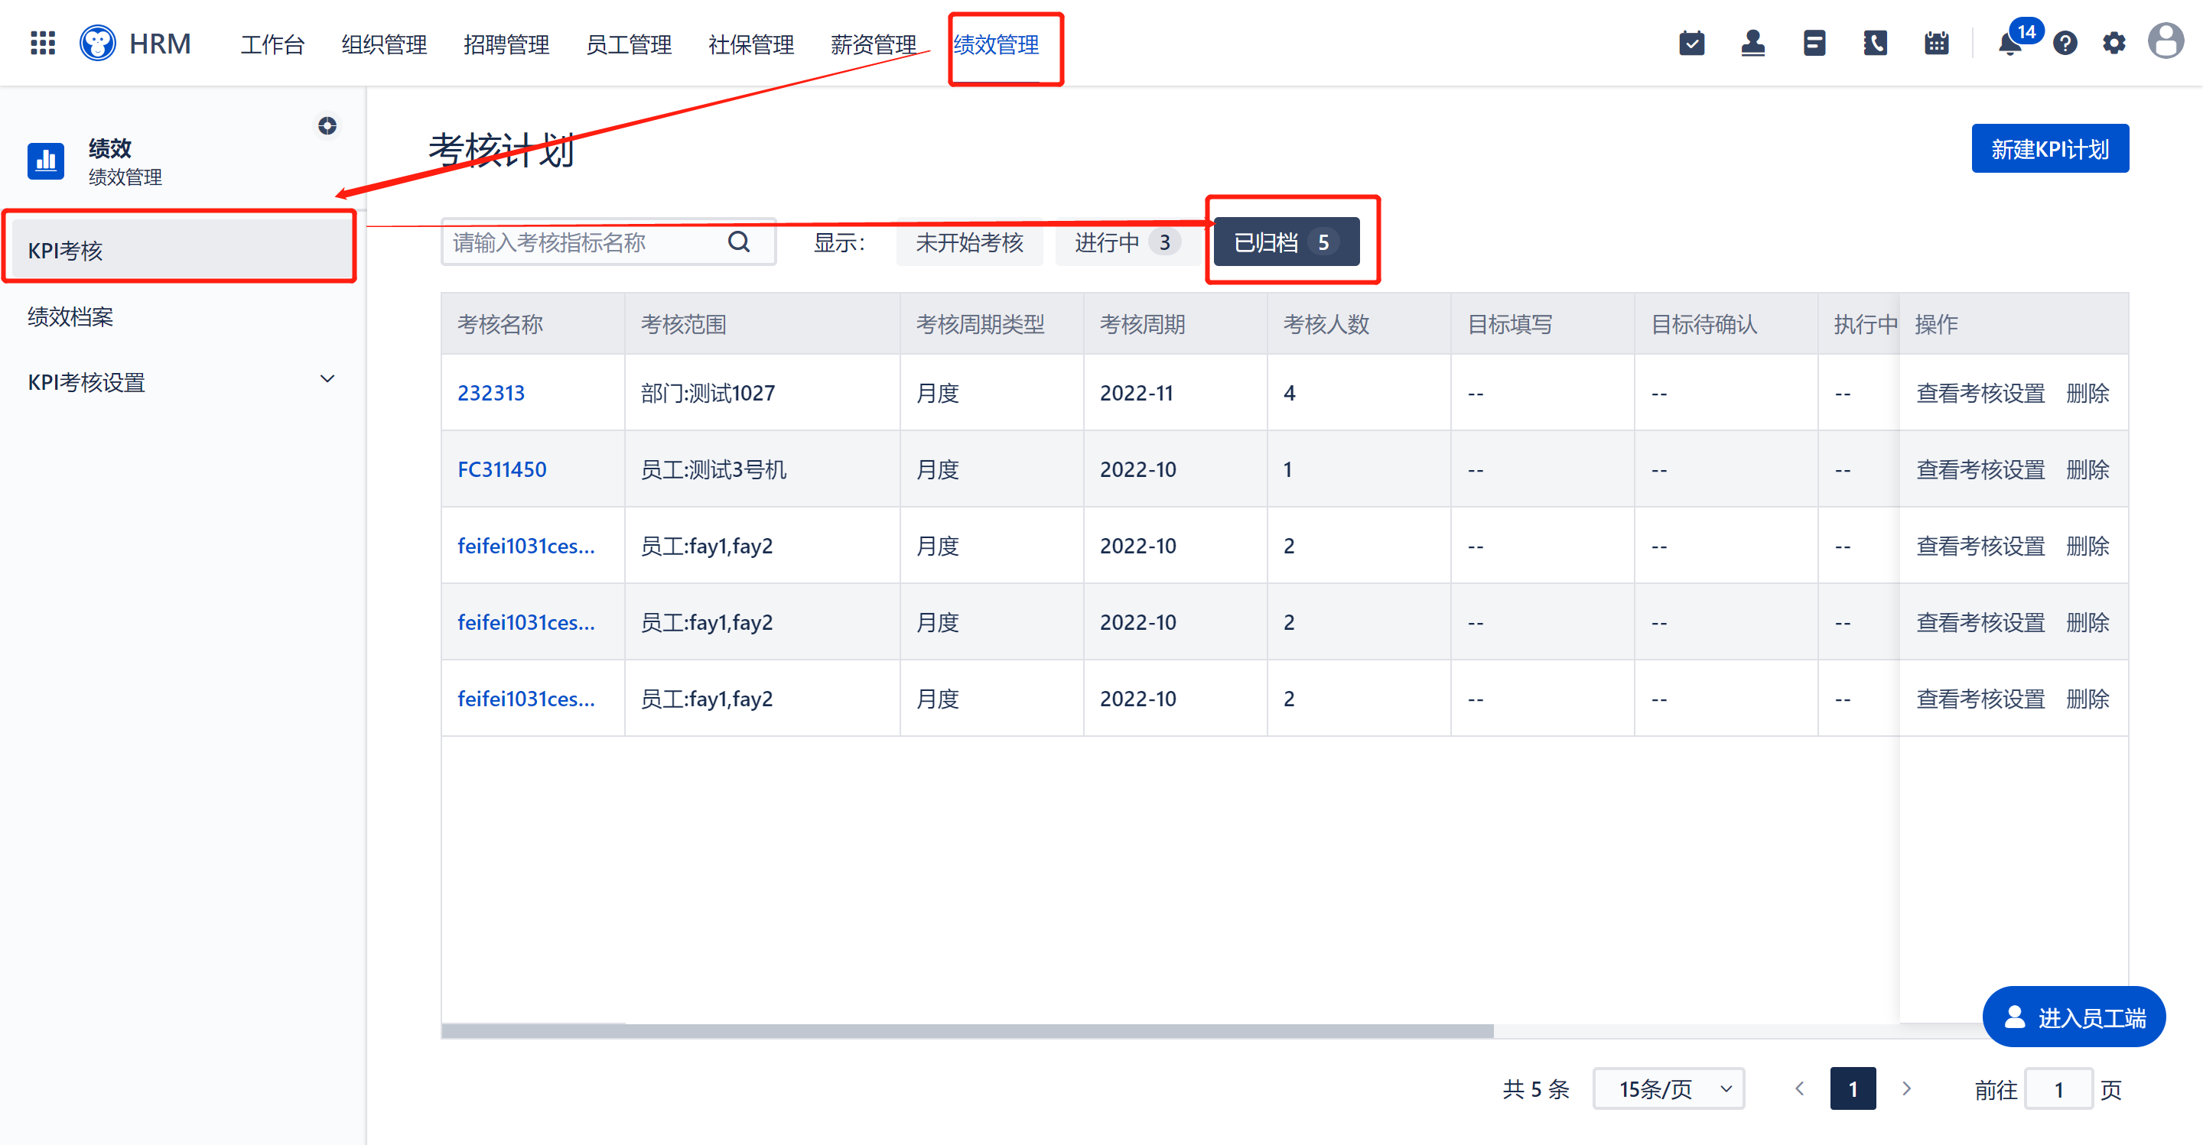Click the HRM monkey logo

click(x=97, y=43)
